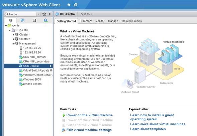Click the Home navigation field

tap(21, 14)
